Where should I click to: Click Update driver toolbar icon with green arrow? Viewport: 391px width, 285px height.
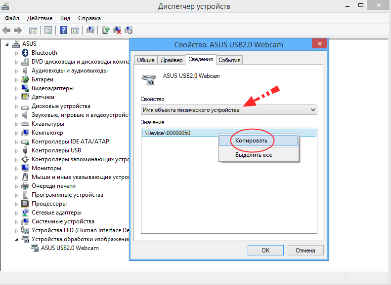click(106, 30)
